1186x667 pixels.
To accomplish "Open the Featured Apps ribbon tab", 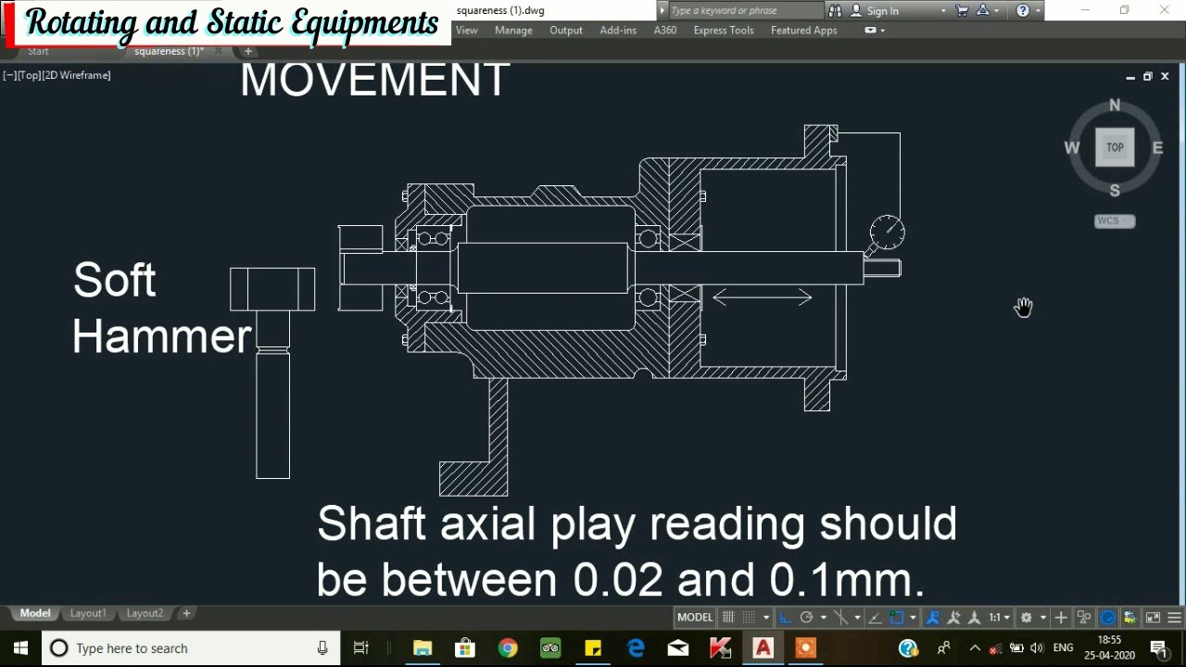I will click(804, 31).
